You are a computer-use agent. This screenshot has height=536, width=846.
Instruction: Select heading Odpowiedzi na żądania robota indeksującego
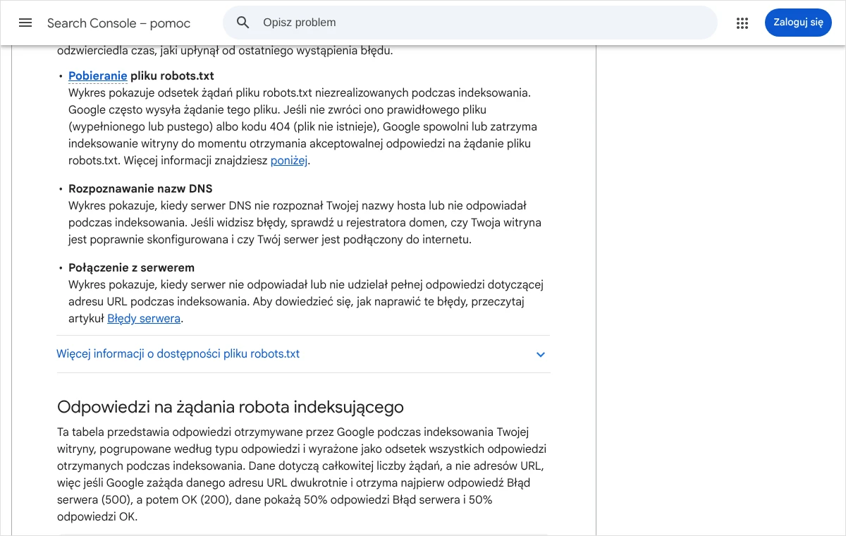coord(231,407)
